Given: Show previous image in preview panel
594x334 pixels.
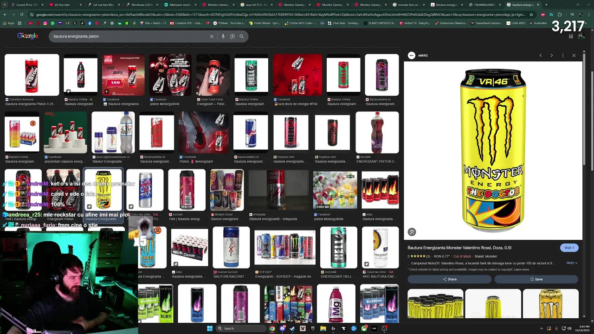Looking at the screenshot, I should 540,55.
